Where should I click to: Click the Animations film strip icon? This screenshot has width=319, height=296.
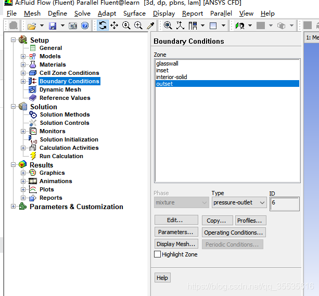[33, 181]
